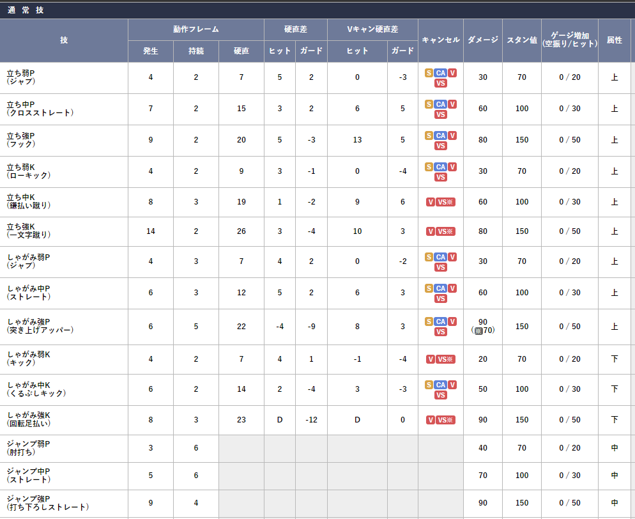This screenshot has height=519, width=635.
Task: Click the S badge in 立ち中P row
Action: 429,104
